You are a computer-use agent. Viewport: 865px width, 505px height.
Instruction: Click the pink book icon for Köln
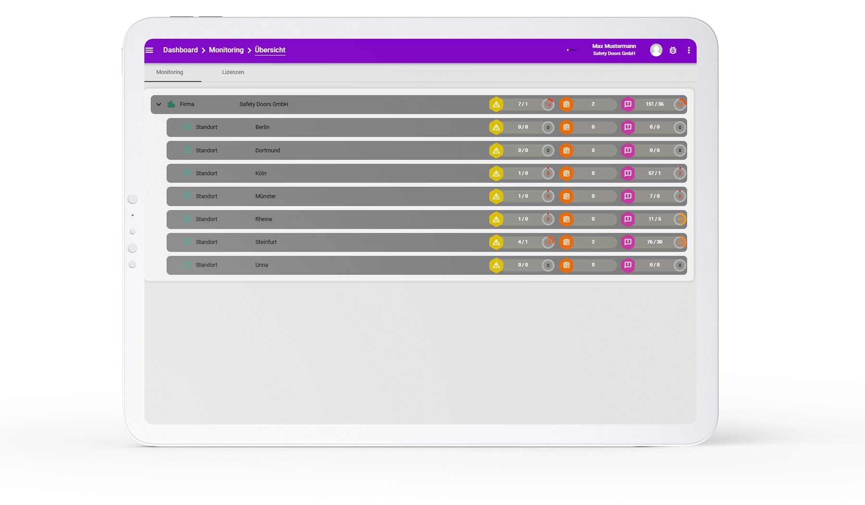click(628, 173)
